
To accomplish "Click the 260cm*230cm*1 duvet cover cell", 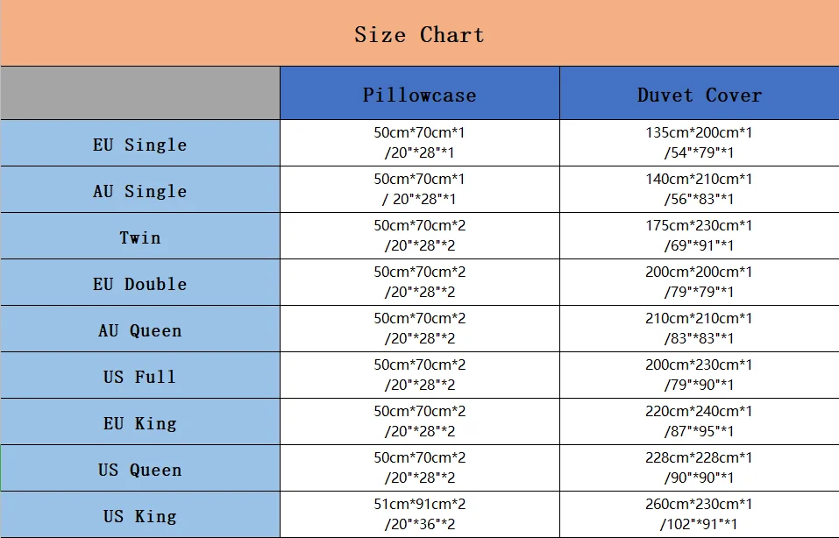I will [x=700, y=514].
